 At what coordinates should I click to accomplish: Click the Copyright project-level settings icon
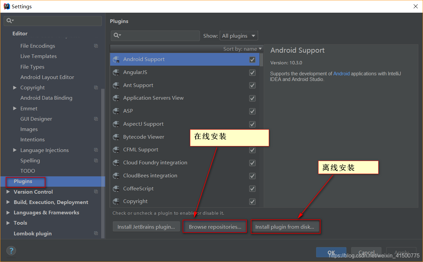coord(96,88)
